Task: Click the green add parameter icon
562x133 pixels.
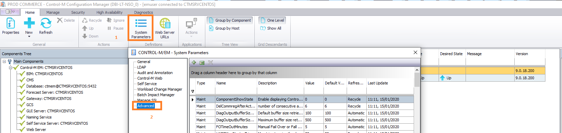Action: tap(194, 62)
